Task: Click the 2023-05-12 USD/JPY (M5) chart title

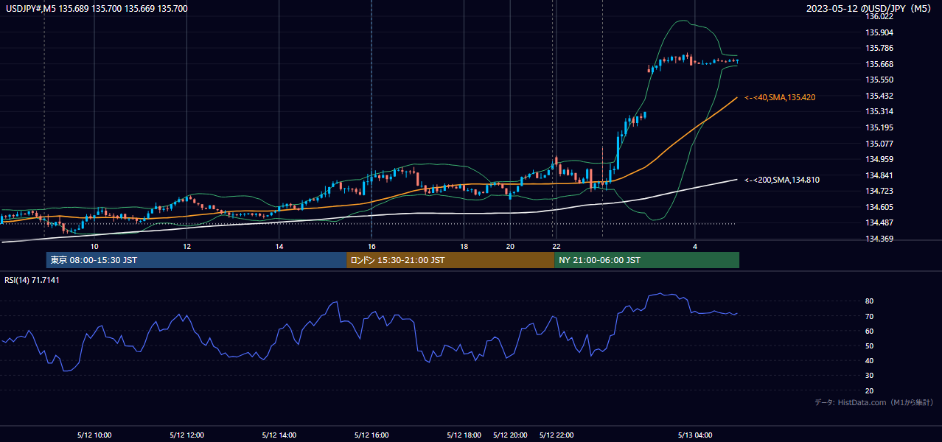Action: [x=869, y=9]
